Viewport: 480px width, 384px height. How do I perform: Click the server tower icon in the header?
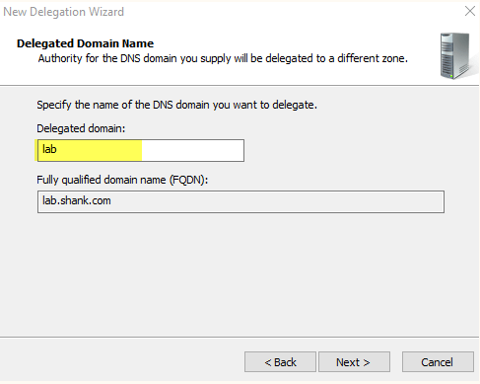click(x=456, y=56)
